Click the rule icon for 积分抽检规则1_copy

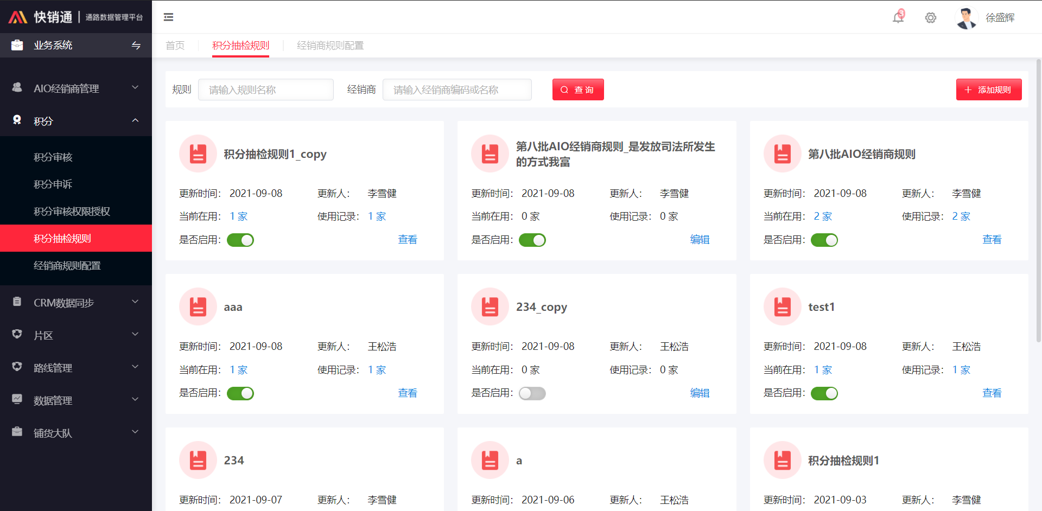coord(198,154)
